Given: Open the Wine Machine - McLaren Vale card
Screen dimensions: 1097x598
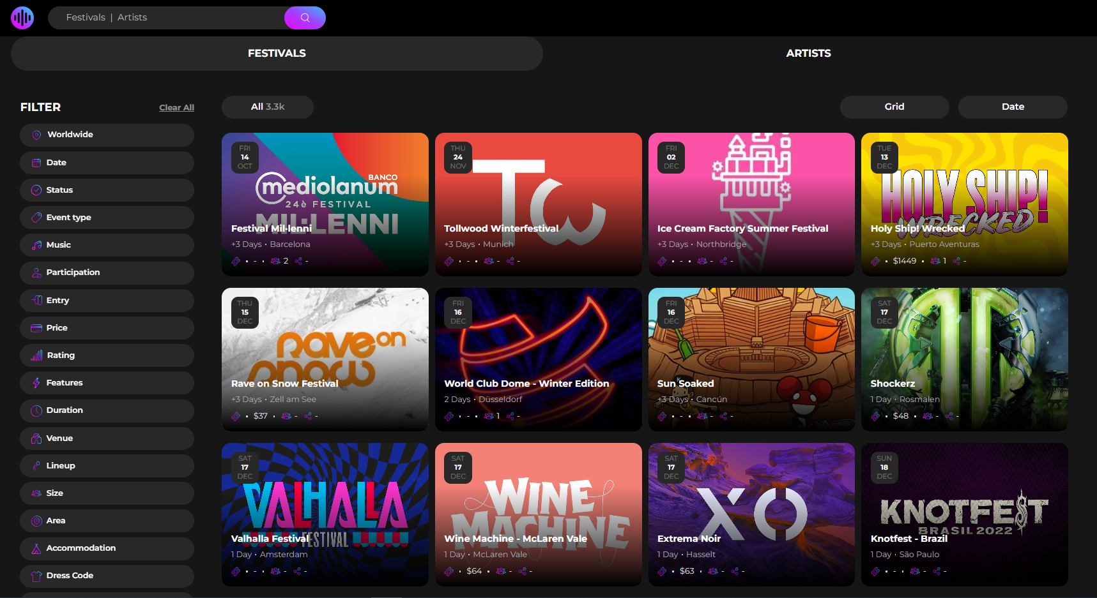Looking at the screenshot, I should tap(539, 514).
